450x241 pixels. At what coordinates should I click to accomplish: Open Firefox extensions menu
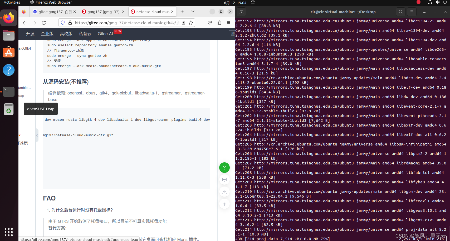pos(219,23)
